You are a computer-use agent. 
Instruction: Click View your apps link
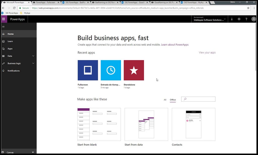(x=207, y=52)
